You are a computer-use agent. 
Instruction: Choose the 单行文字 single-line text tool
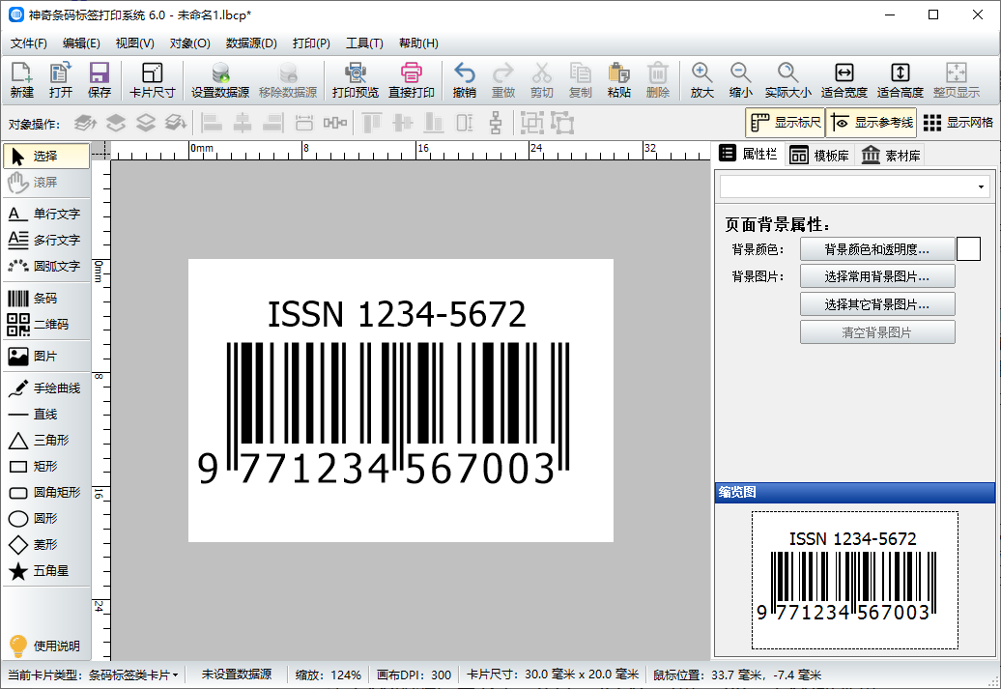[46, 214]
